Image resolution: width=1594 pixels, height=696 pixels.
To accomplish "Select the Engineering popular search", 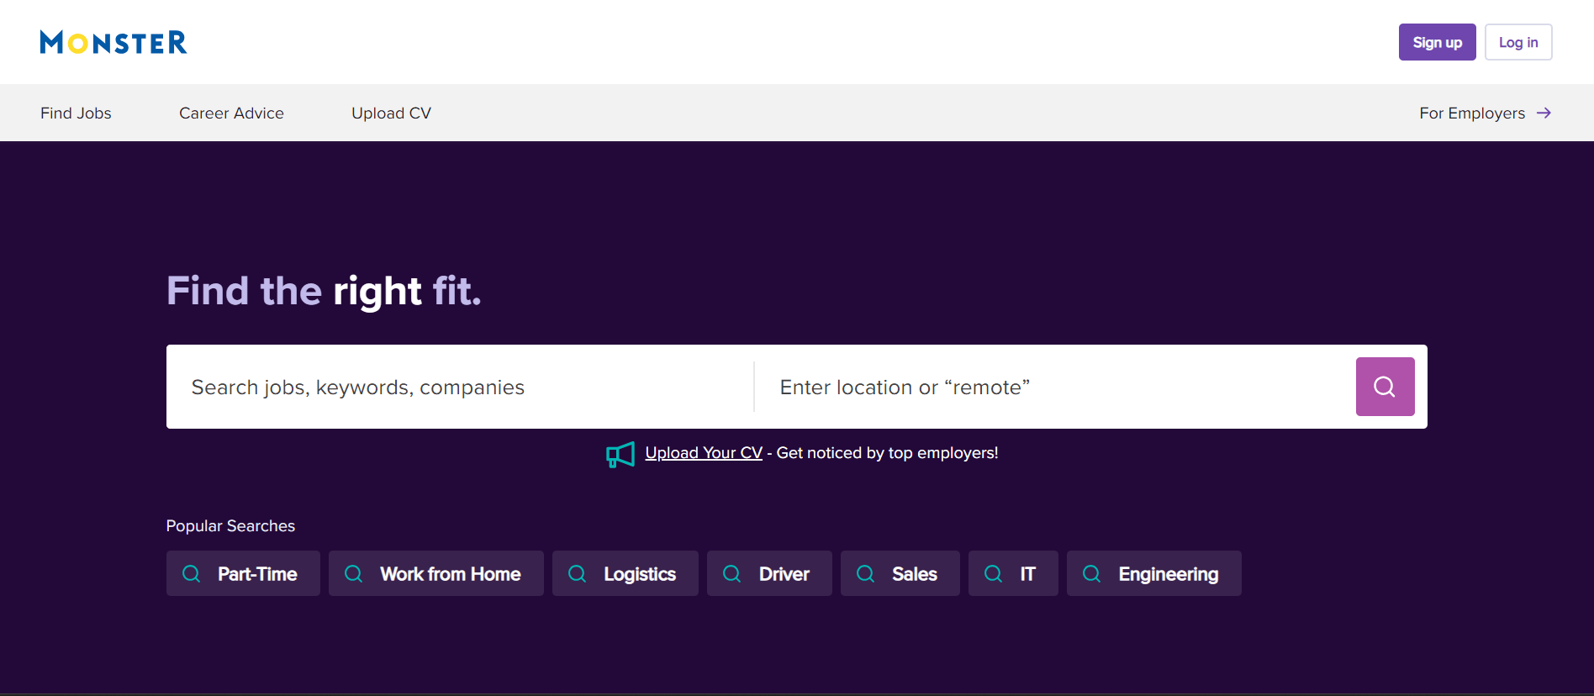I will tap(1154, 573).
